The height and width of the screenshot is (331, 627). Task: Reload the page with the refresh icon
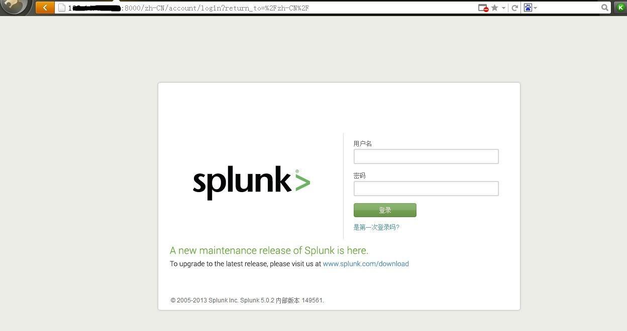514,8
